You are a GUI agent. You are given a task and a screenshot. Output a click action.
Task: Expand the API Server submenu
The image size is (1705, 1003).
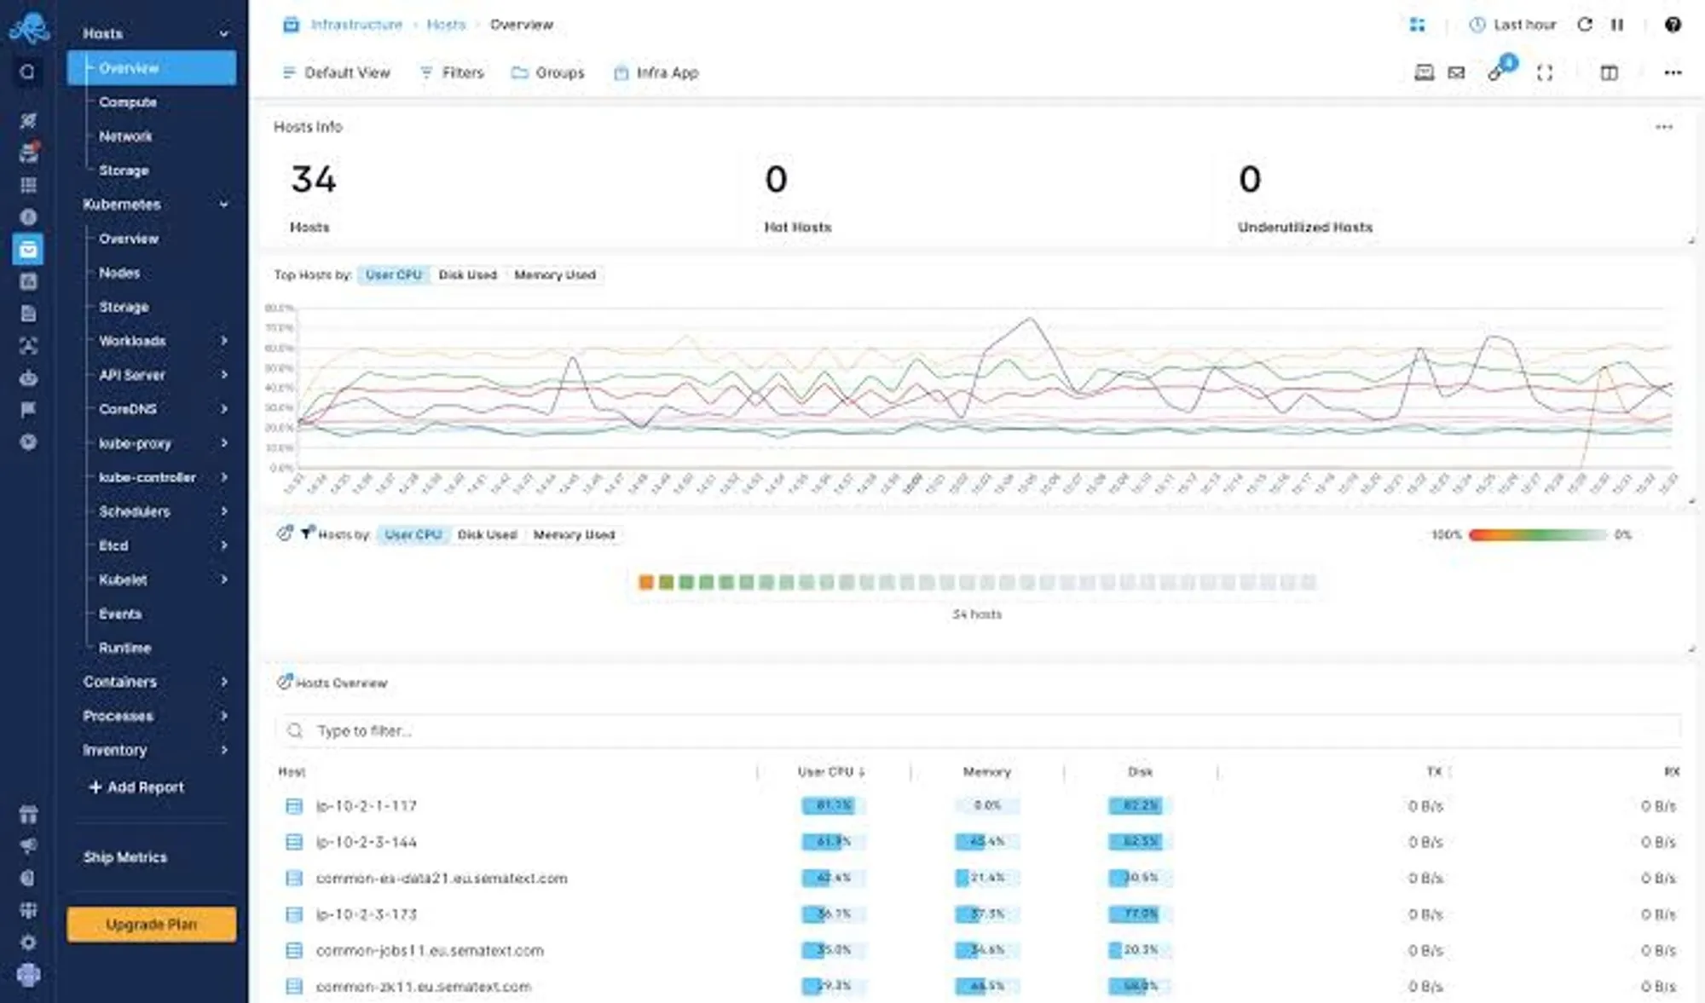(x=223, y=375)
